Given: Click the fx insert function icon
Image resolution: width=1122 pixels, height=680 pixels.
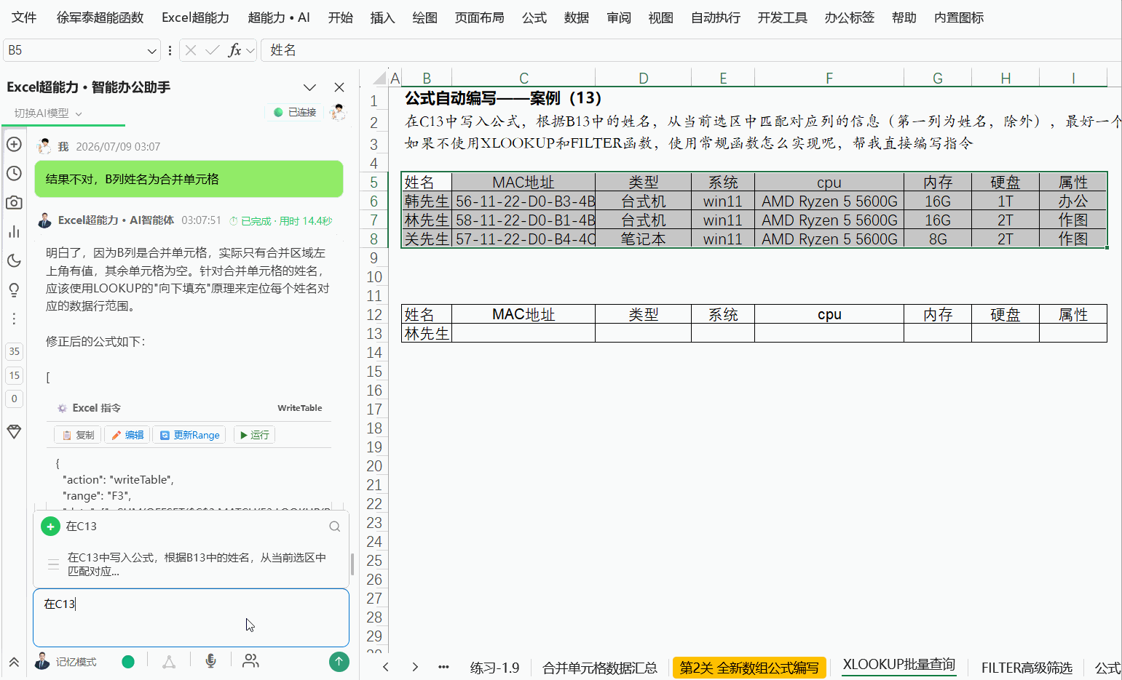Looking at the screenshot, I should coord(234,50).
